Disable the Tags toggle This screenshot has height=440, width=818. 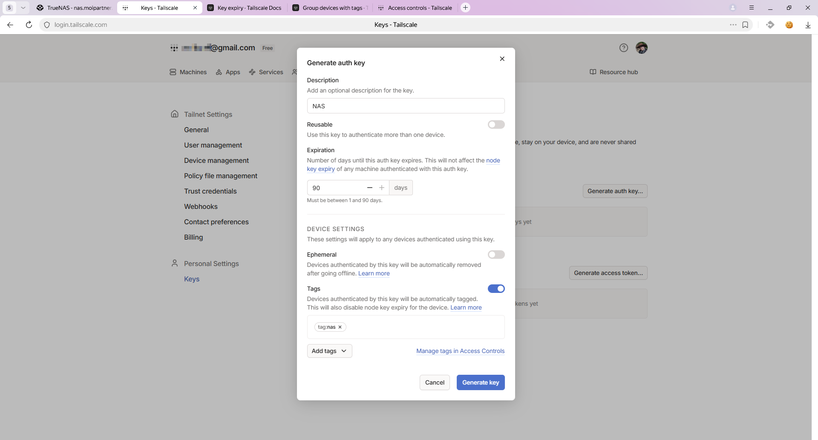click(496, 289)
